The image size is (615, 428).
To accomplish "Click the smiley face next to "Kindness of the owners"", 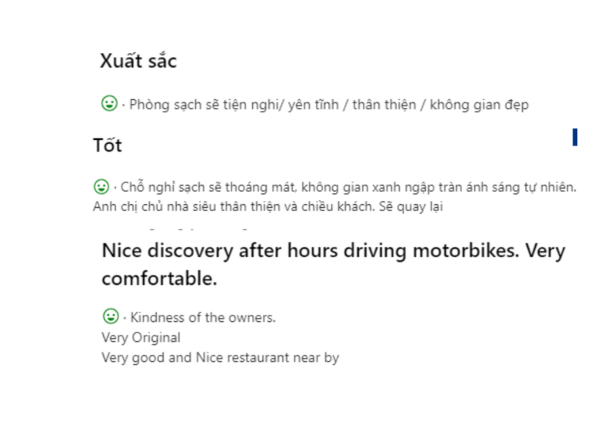I will [111, 316].
